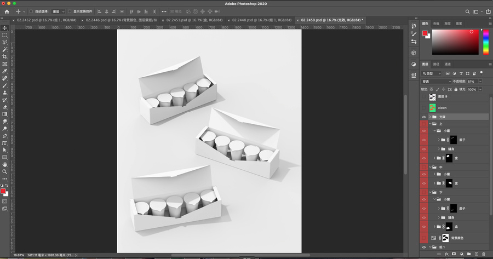Select the Pen tool
Screen dimensions: 493x259
[x=5, y=136]
